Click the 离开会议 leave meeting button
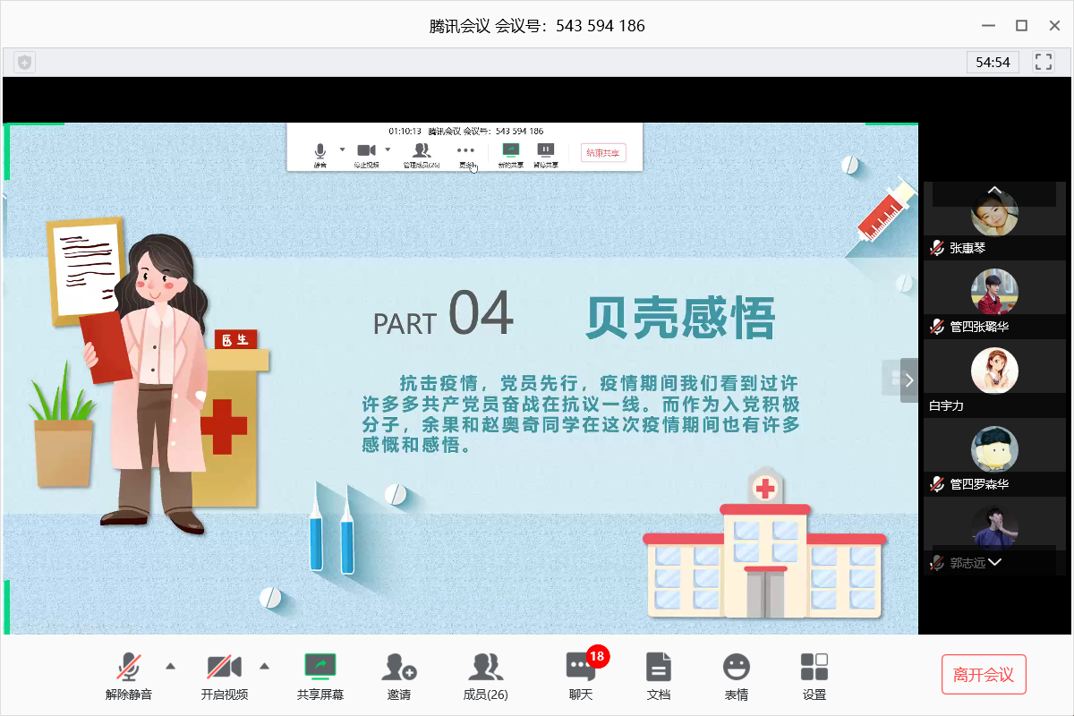The height and width of the screenshot is (716, 1074). click(x=983, y=675)
